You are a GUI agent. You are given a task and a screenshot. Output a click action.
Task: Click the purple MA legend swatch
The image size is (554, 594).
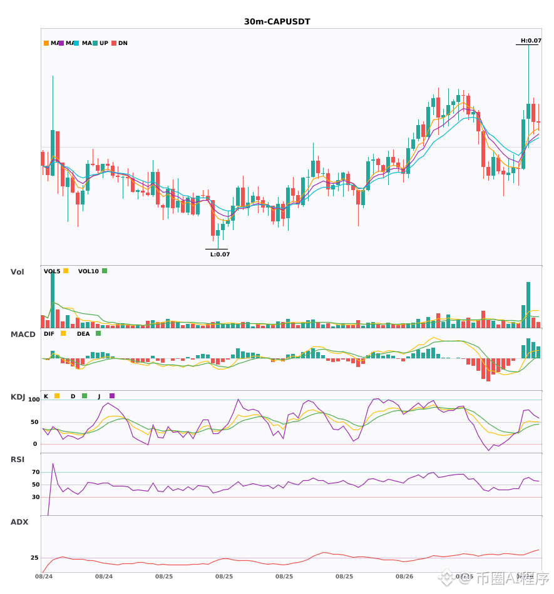coord(61,43)
